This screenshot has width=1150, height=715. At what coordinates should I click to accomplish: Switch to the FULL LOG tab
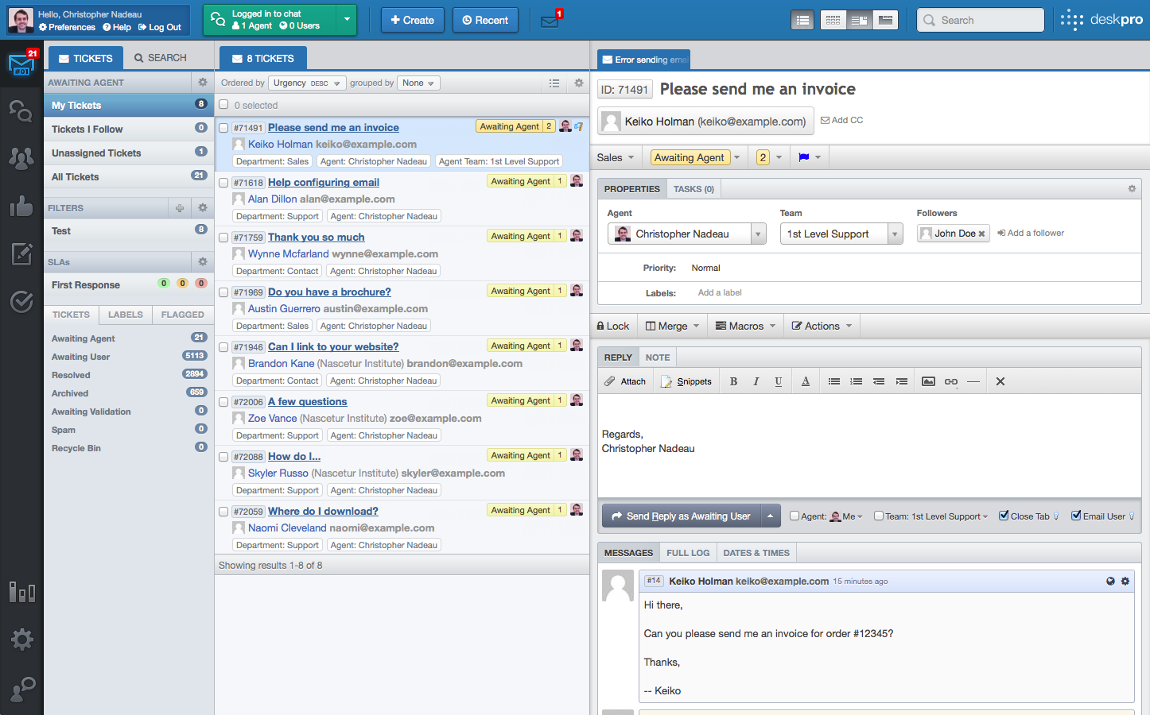[688, 553]
